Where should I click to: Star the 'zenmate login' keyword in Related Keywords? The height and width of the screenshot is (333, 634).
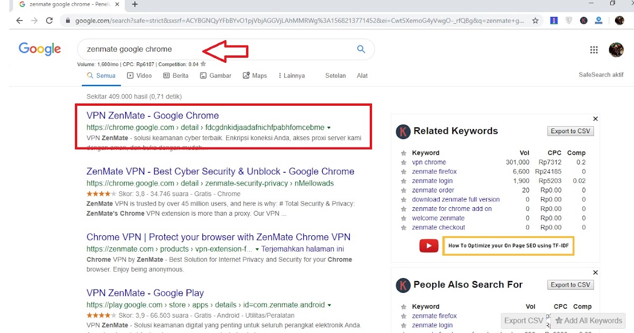click(404, 181)
